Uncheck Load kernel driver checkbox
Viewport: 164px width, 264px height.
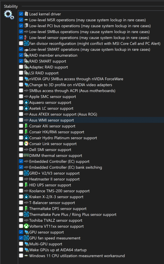[21, 14]
